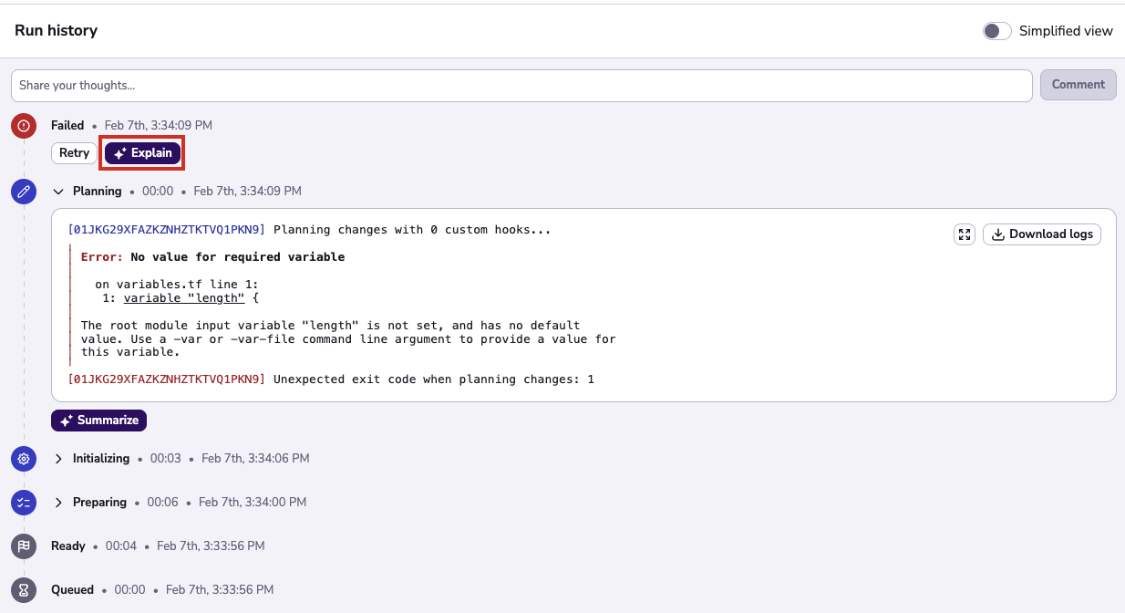Click the red Failed status icon
1125x613 pixels.
24,126
